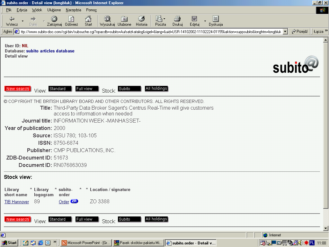Screen dimensions: 329x247
Task: Open the Poczta dropdown arrow
Action: tap(164, 19)
